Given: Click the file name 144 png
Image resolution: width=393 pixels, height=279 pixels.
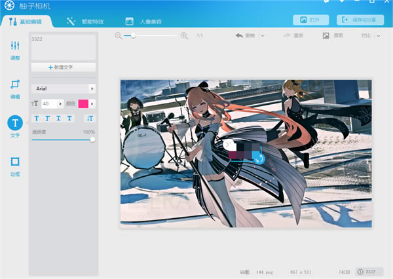Looking at the screenshot, I should pyautogui.click(x=265, y=272).
